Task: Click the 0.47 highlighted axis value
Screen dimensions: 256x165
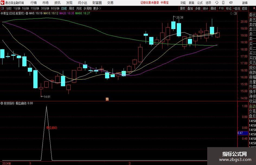Action: coord(243,133)
